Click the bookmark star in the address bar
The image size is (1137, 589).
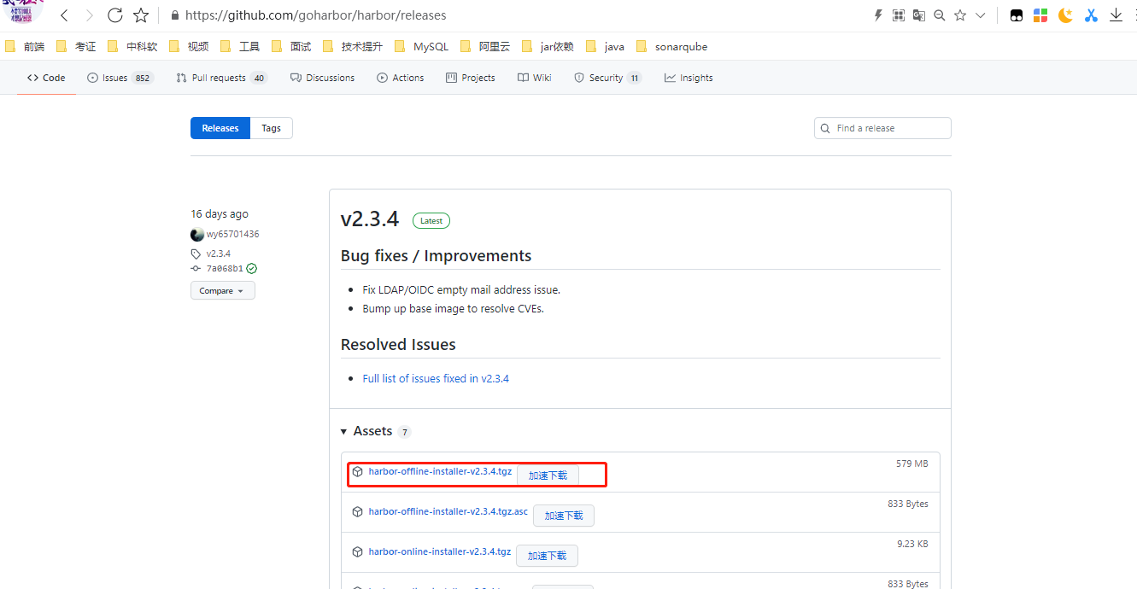(x=960, y=15)
